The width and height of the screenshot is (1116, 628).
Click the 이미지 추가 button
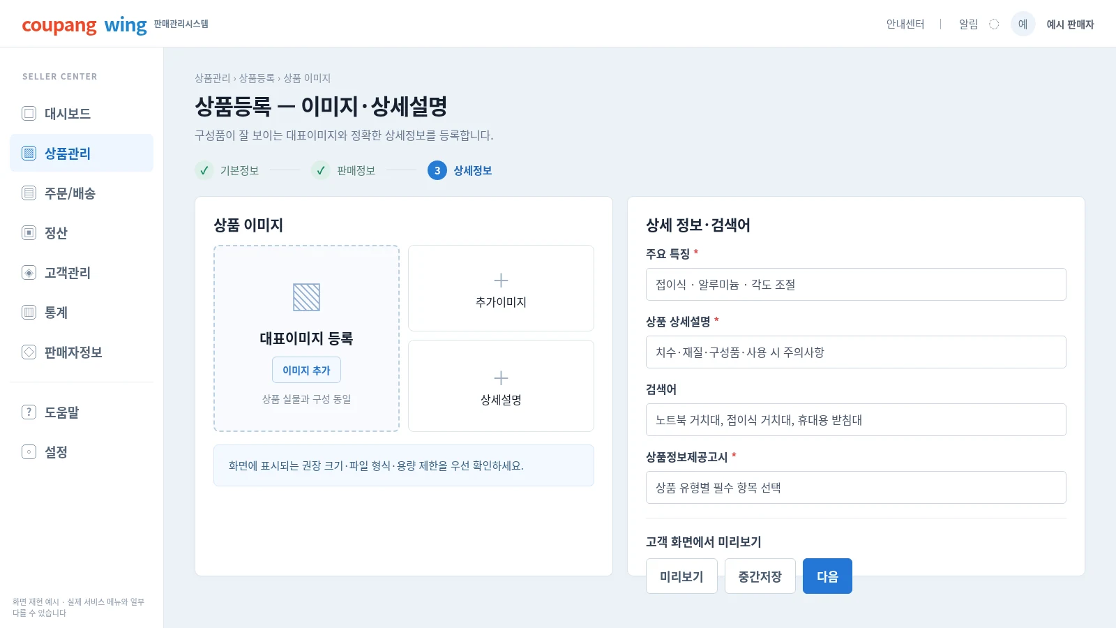pyautogui.click(x=306, y=370)
